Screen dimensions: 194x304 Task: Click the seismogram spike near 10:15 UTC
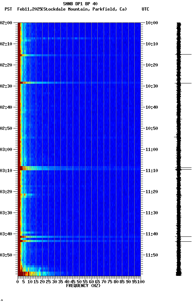183,55
